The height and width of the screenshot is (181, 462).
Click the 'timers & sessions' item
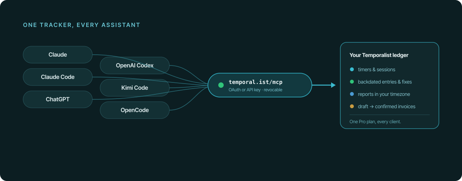point(377,70)
